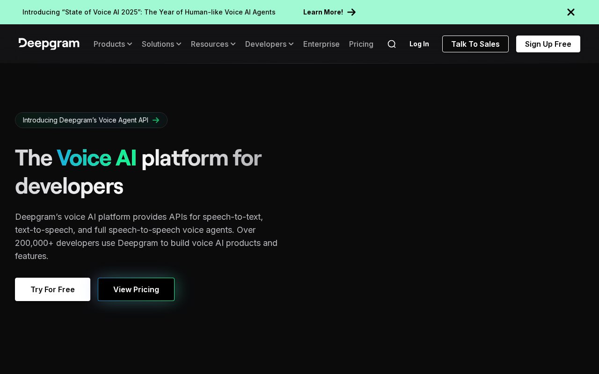Click the Deepgram logo
Screen dimensions: 599x374
(x=49, y=44)
